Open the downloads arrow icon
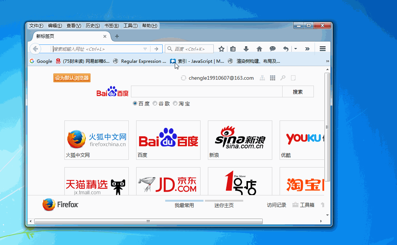This screenshot has height=245, width=397. (x=246, y=49)
